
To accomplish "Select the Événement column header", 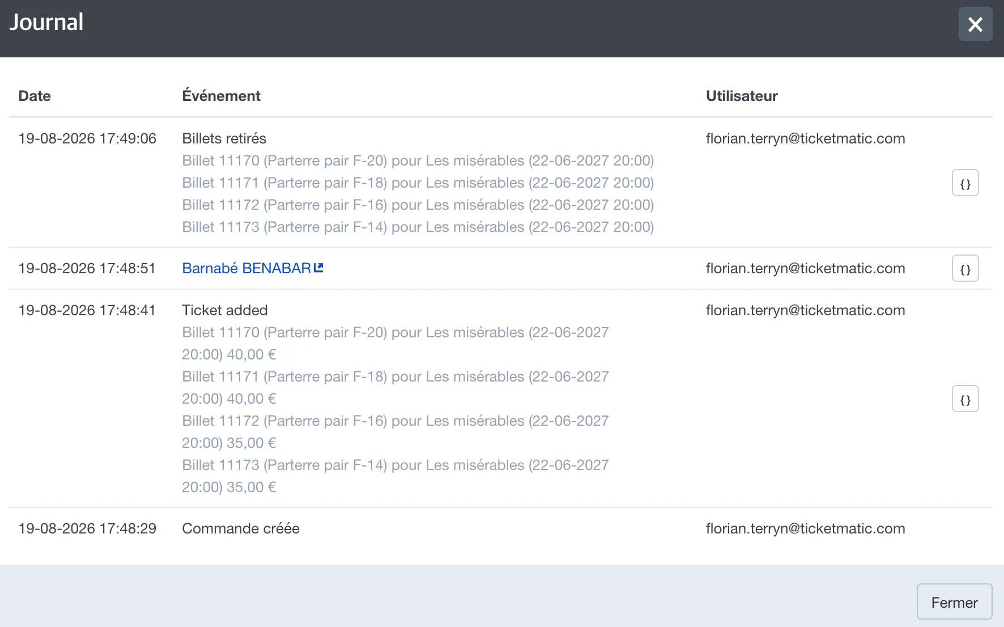I will [221, 96].
